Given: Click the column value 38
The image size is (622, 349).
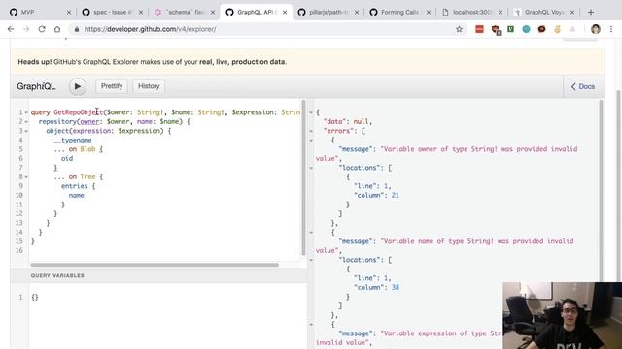Looking at the screenshot, I should 396,287.
